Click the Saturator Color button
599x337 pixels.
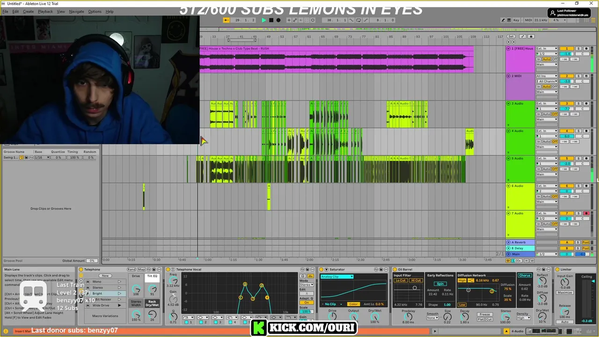pyautogui.click(x=353, y=304)
